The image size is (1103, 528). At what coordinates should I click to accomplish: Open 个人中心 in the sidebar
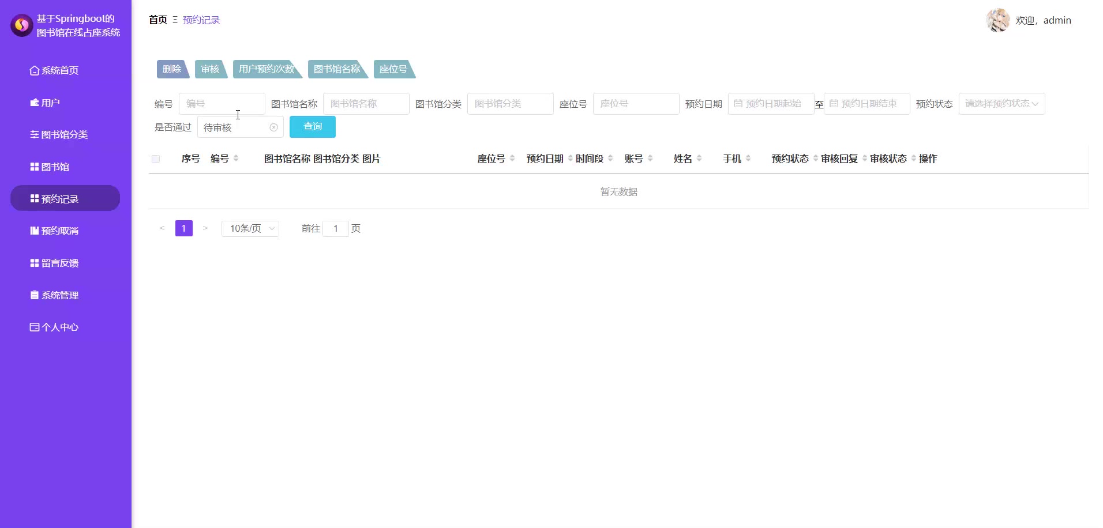[65, 327]
